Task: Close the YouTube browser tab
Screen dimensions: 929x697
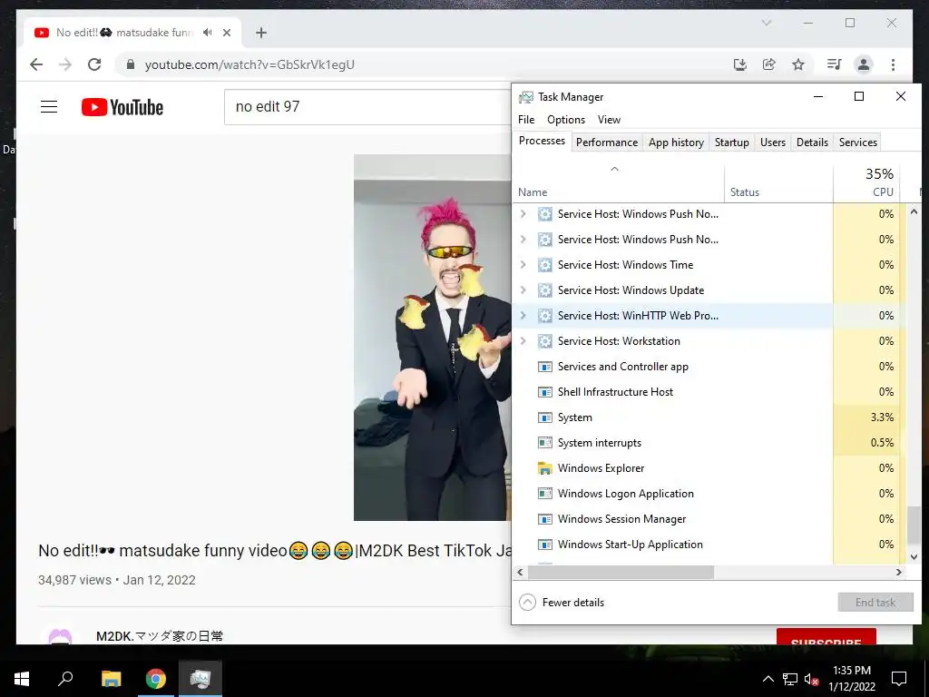Action: tap(226, 33)
